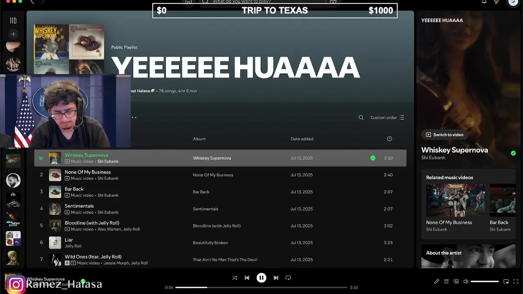Expand Your Library sidebar
Image resolution: width=523 pixels, height=294 pixels.
[x=13, y=20]
